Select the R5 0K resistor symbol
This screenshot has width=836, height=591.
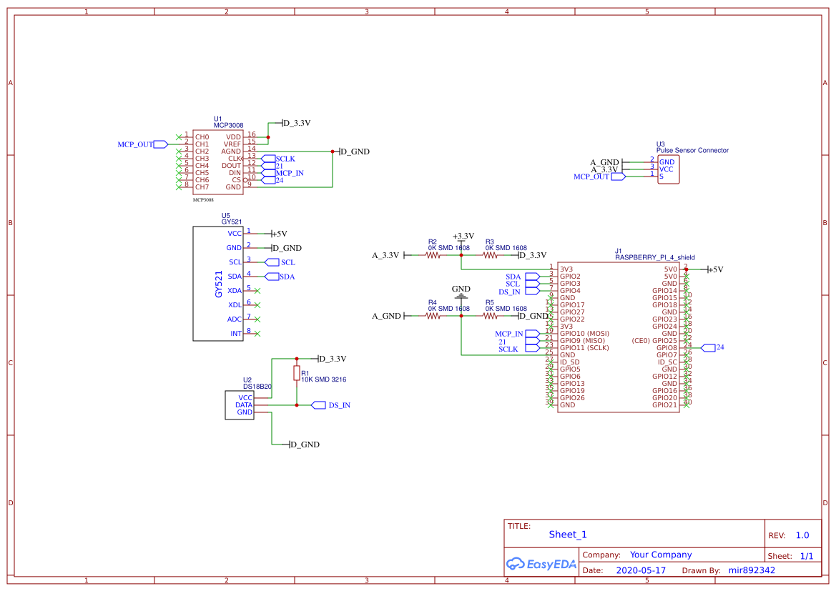(x=490, y=316)
